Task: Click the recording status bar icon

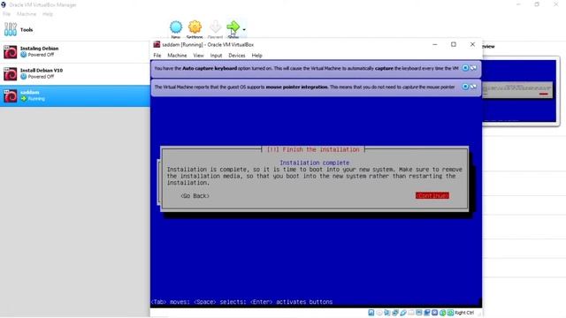Action: tap(426, 313)
